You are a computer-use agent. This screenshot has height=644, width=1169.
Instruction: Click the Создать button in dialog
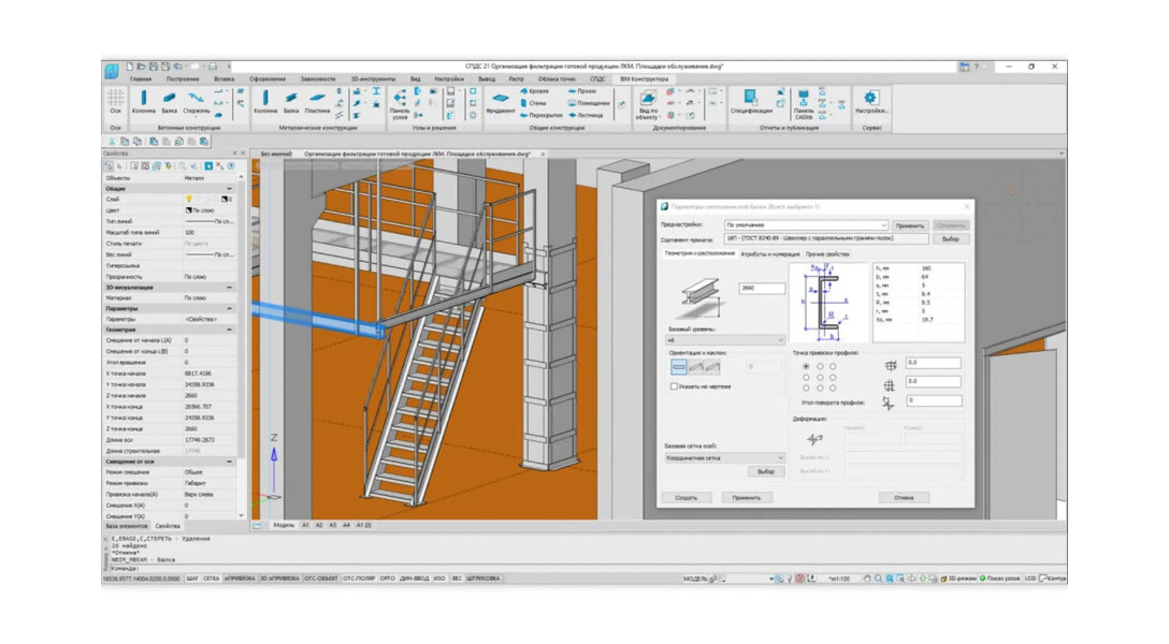(x=686, y=497)
